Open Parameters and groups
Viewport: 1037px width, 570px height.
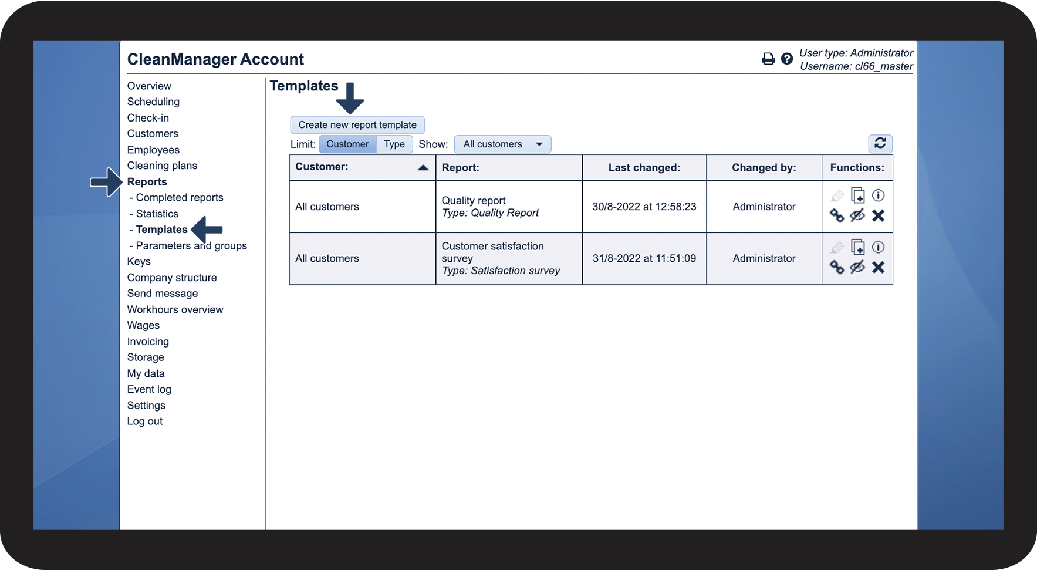pyautogui.click(x=191, y=245)
